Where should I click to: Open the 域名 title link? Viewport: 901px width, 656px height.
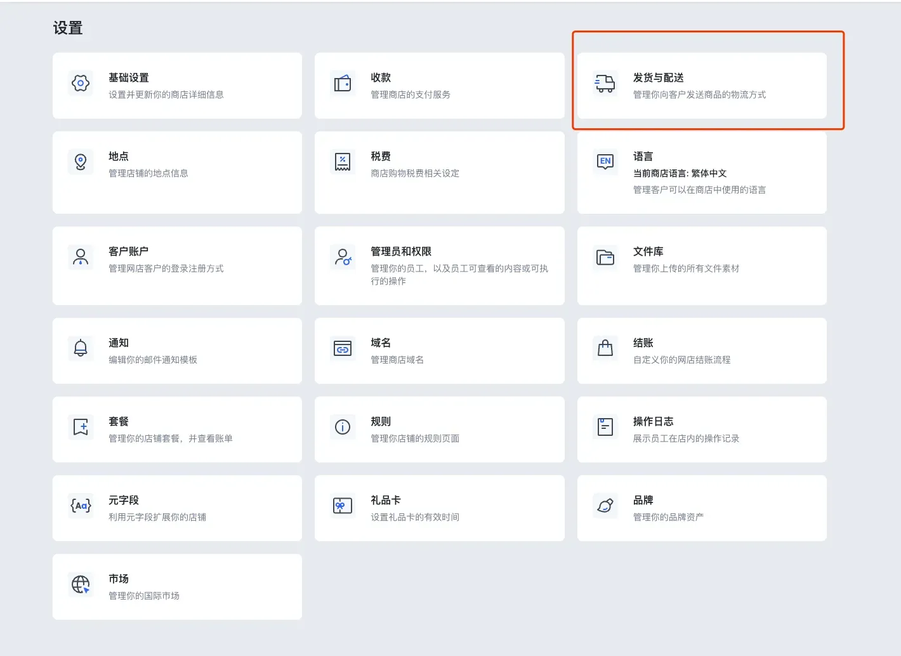pyautogui.click(x=381, y=343)
